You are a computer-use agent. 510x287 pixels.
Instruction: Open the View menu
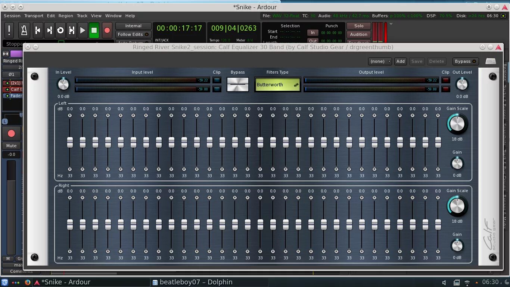96,16
